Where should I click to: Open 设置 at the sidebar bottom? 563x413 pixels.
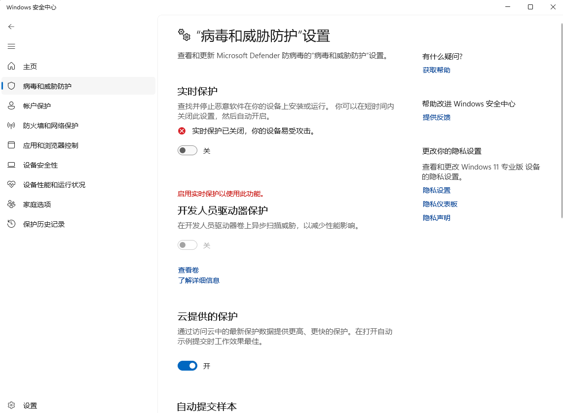click(30, 406)
